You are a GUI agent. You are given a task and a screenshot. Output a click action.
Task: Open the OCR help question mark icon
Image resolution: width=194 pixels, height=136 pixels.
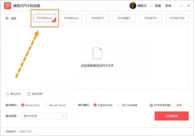click(x=151, y=105)
